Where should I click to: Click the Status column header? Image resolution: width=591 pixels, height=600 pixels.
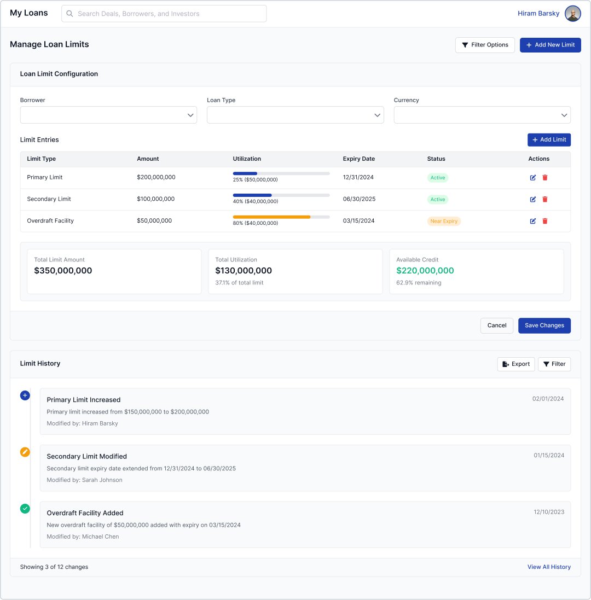pyautogui.click(x=436, y=159)
